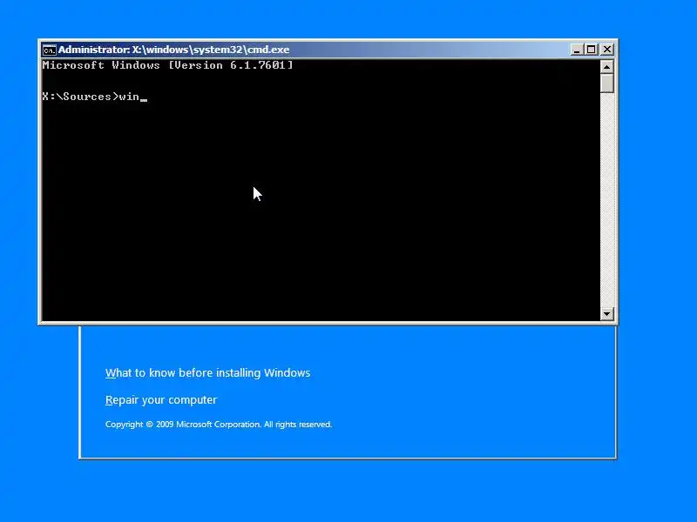Click the scrollbar up arrow in cmd
697x522 pixels.
pos(606,67)
